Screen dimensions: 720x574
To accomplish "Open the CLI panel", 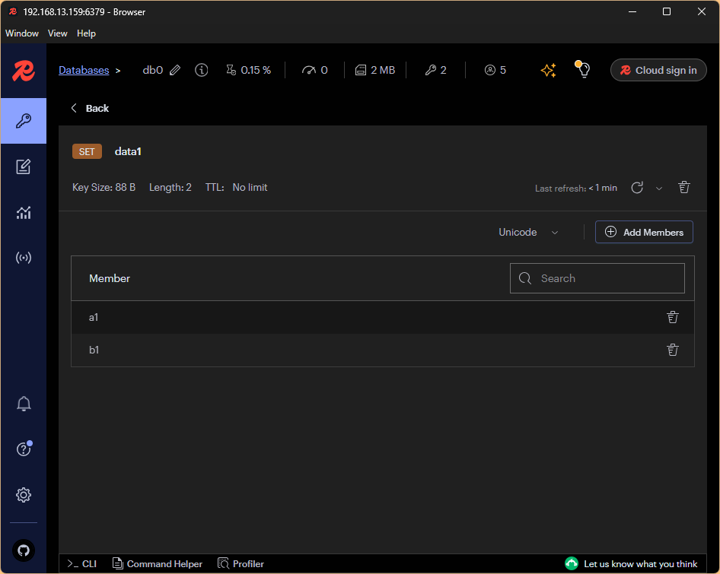I will [x=81, y=564].
